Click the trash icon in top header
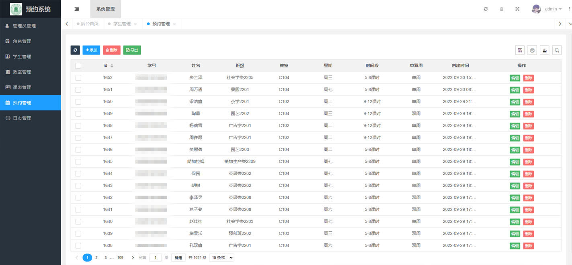Viewport: 572px width, 265px height. coord(501,9)
